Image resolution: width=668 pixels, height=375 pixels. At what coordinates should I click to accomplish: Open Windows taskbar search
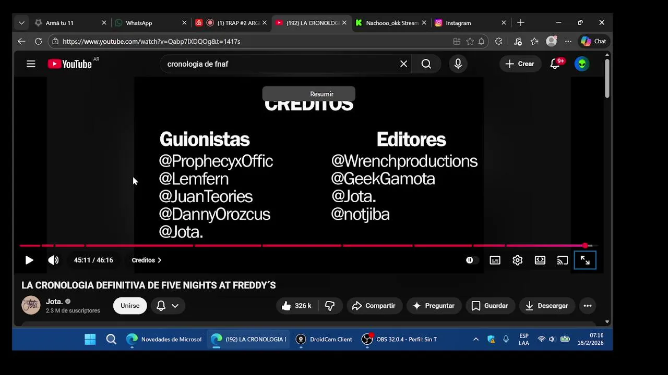pyautogui.click(x=111, y=340)
